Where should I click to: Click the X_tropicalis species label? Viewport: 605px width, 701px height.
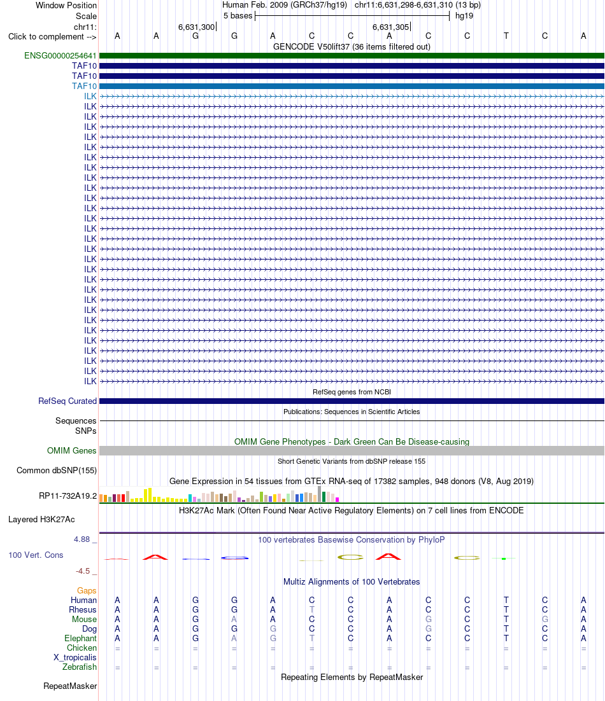click(x=75, y=657)
